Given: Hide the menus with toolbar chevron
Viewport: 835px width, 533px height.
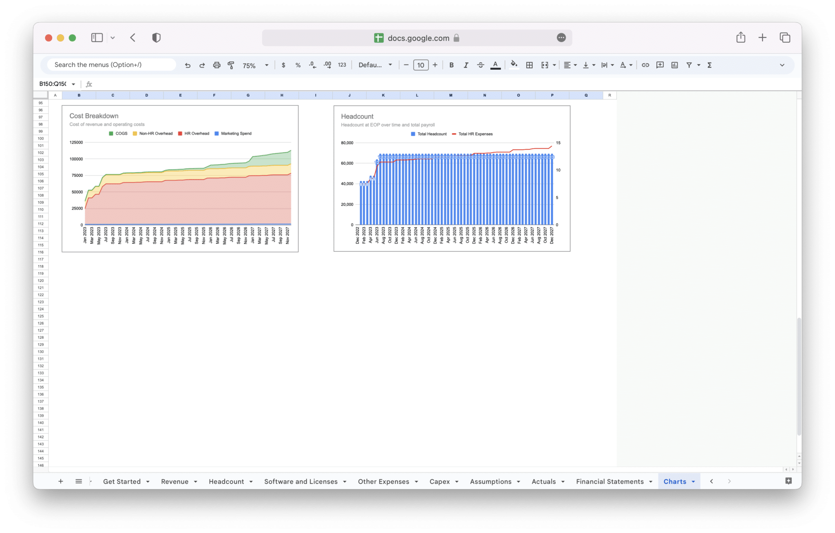Looking at the screenshot, I should [x=782, y=65].
